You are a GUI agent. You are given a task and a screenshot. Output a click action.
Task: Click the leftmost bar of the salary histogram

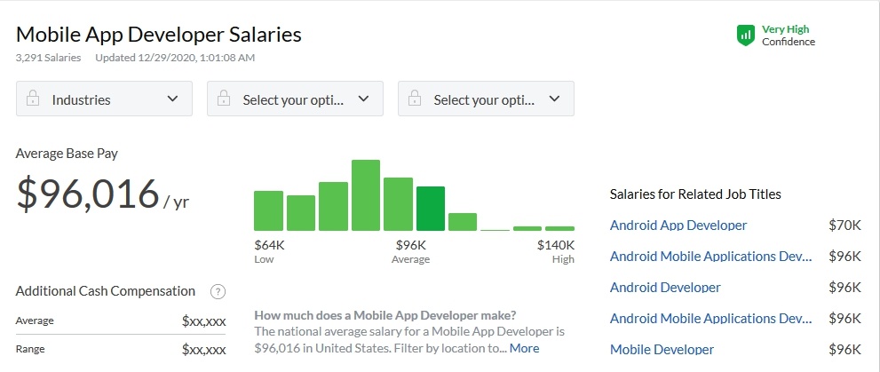[268, 210]
